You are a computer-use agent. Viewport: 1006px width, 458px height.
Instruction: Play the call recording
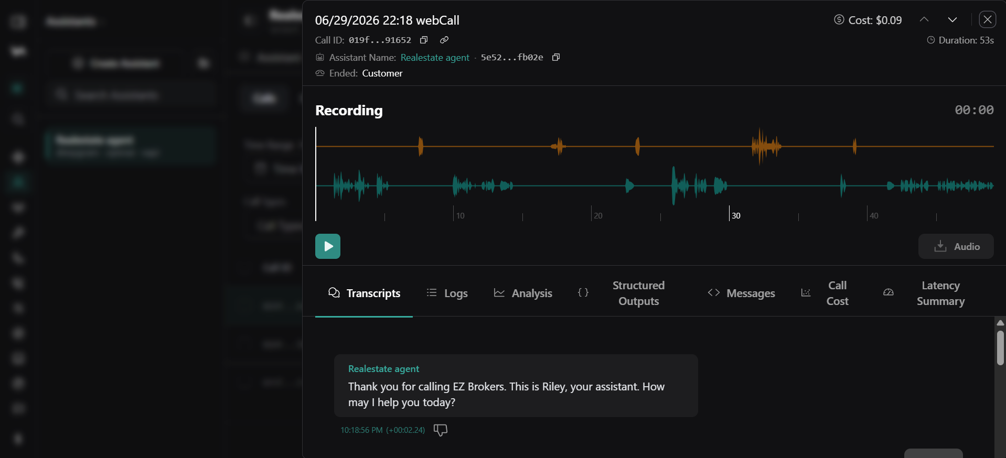pyautogui.click(x=328, y=246)
